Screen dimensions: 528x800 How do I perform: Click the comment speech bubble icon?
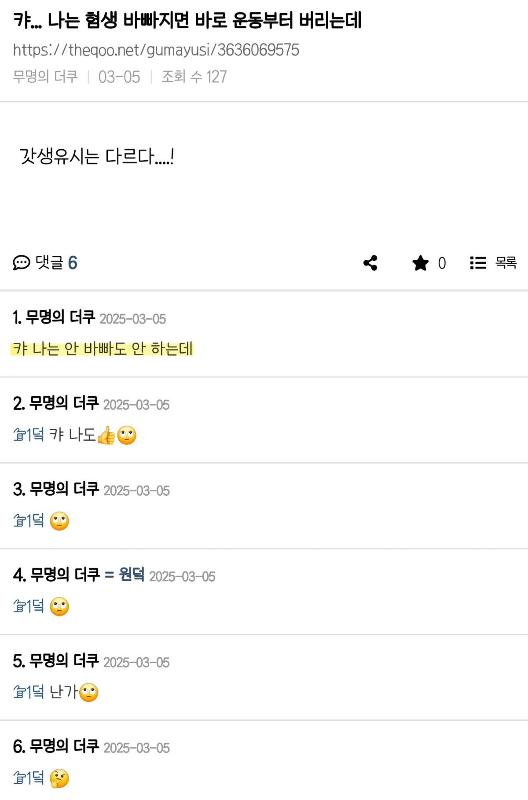(x=21, y=263)
